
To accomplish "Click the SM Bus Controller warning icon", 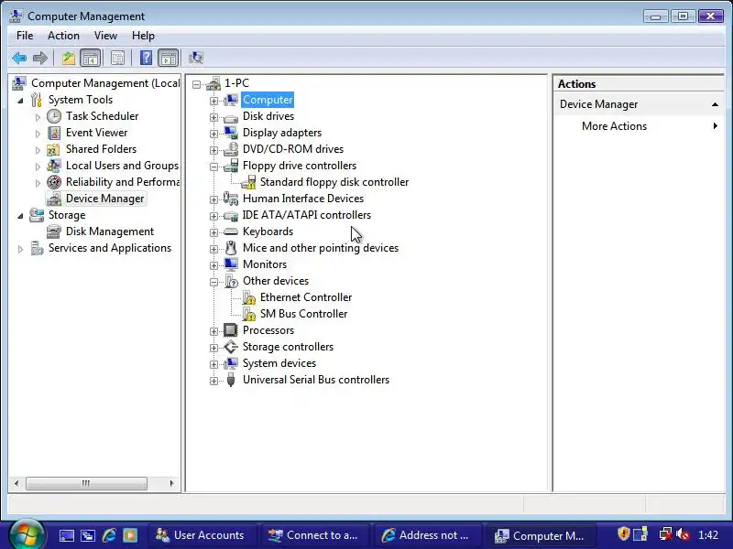I will (248, 314).
